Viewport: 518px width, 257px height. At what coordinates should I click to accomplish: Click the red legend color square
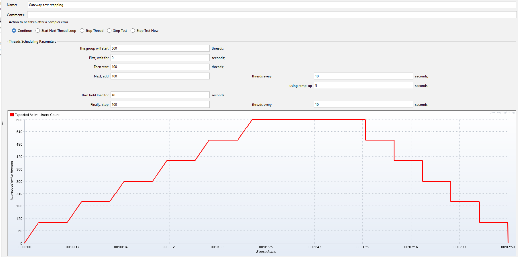[12, 115]
